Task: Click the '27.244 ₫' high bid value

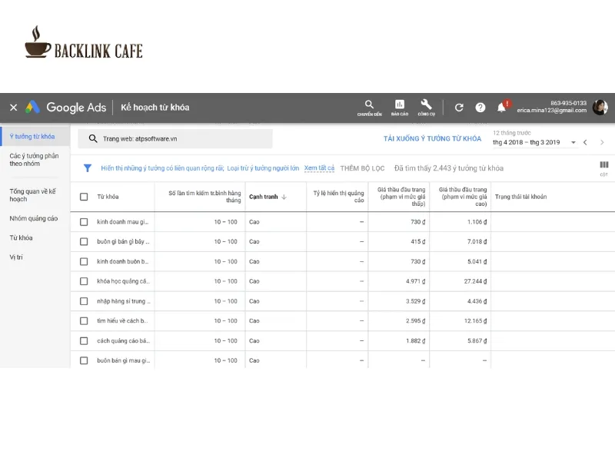Action: point(475,281)
